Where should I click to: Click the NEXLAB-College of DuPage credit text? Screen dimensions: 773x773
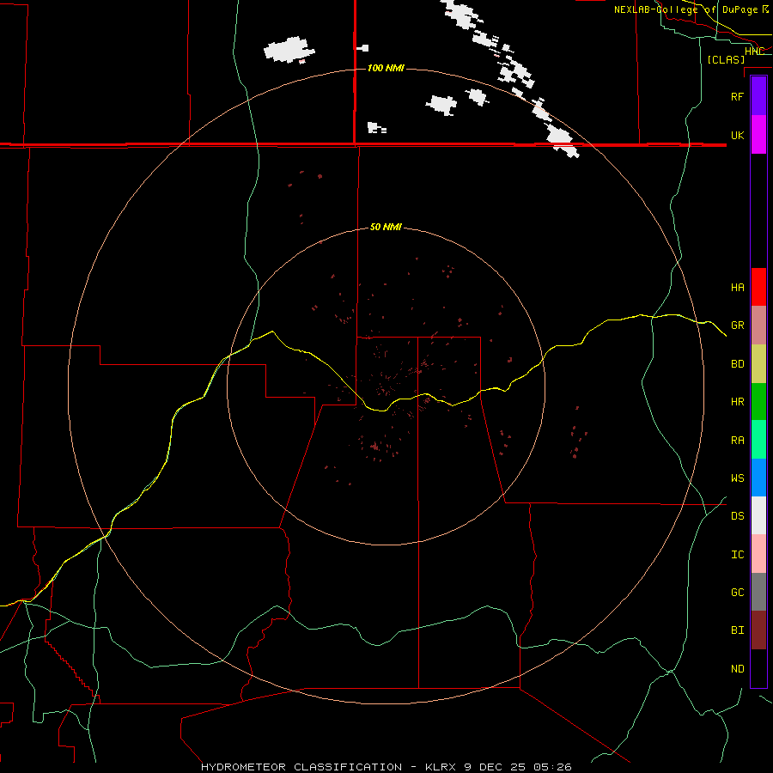[x=691, y=9]
